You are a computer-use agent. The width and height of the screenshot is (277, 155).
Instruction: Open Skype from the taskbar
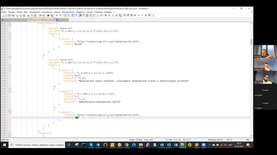click(91, 145)
